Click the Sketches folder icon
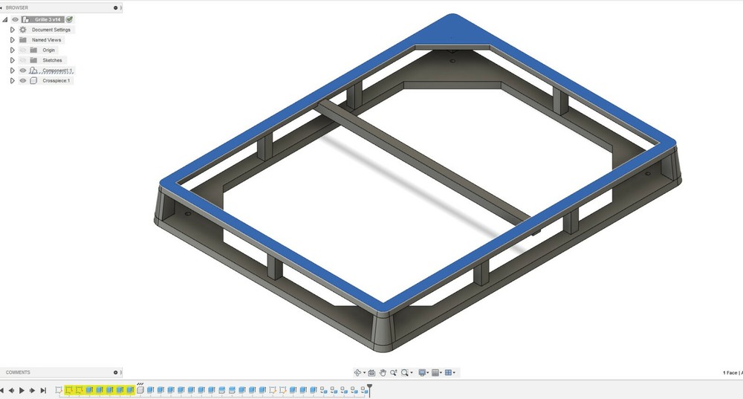The height and width of the screenshot is (399, 743). 33,60
